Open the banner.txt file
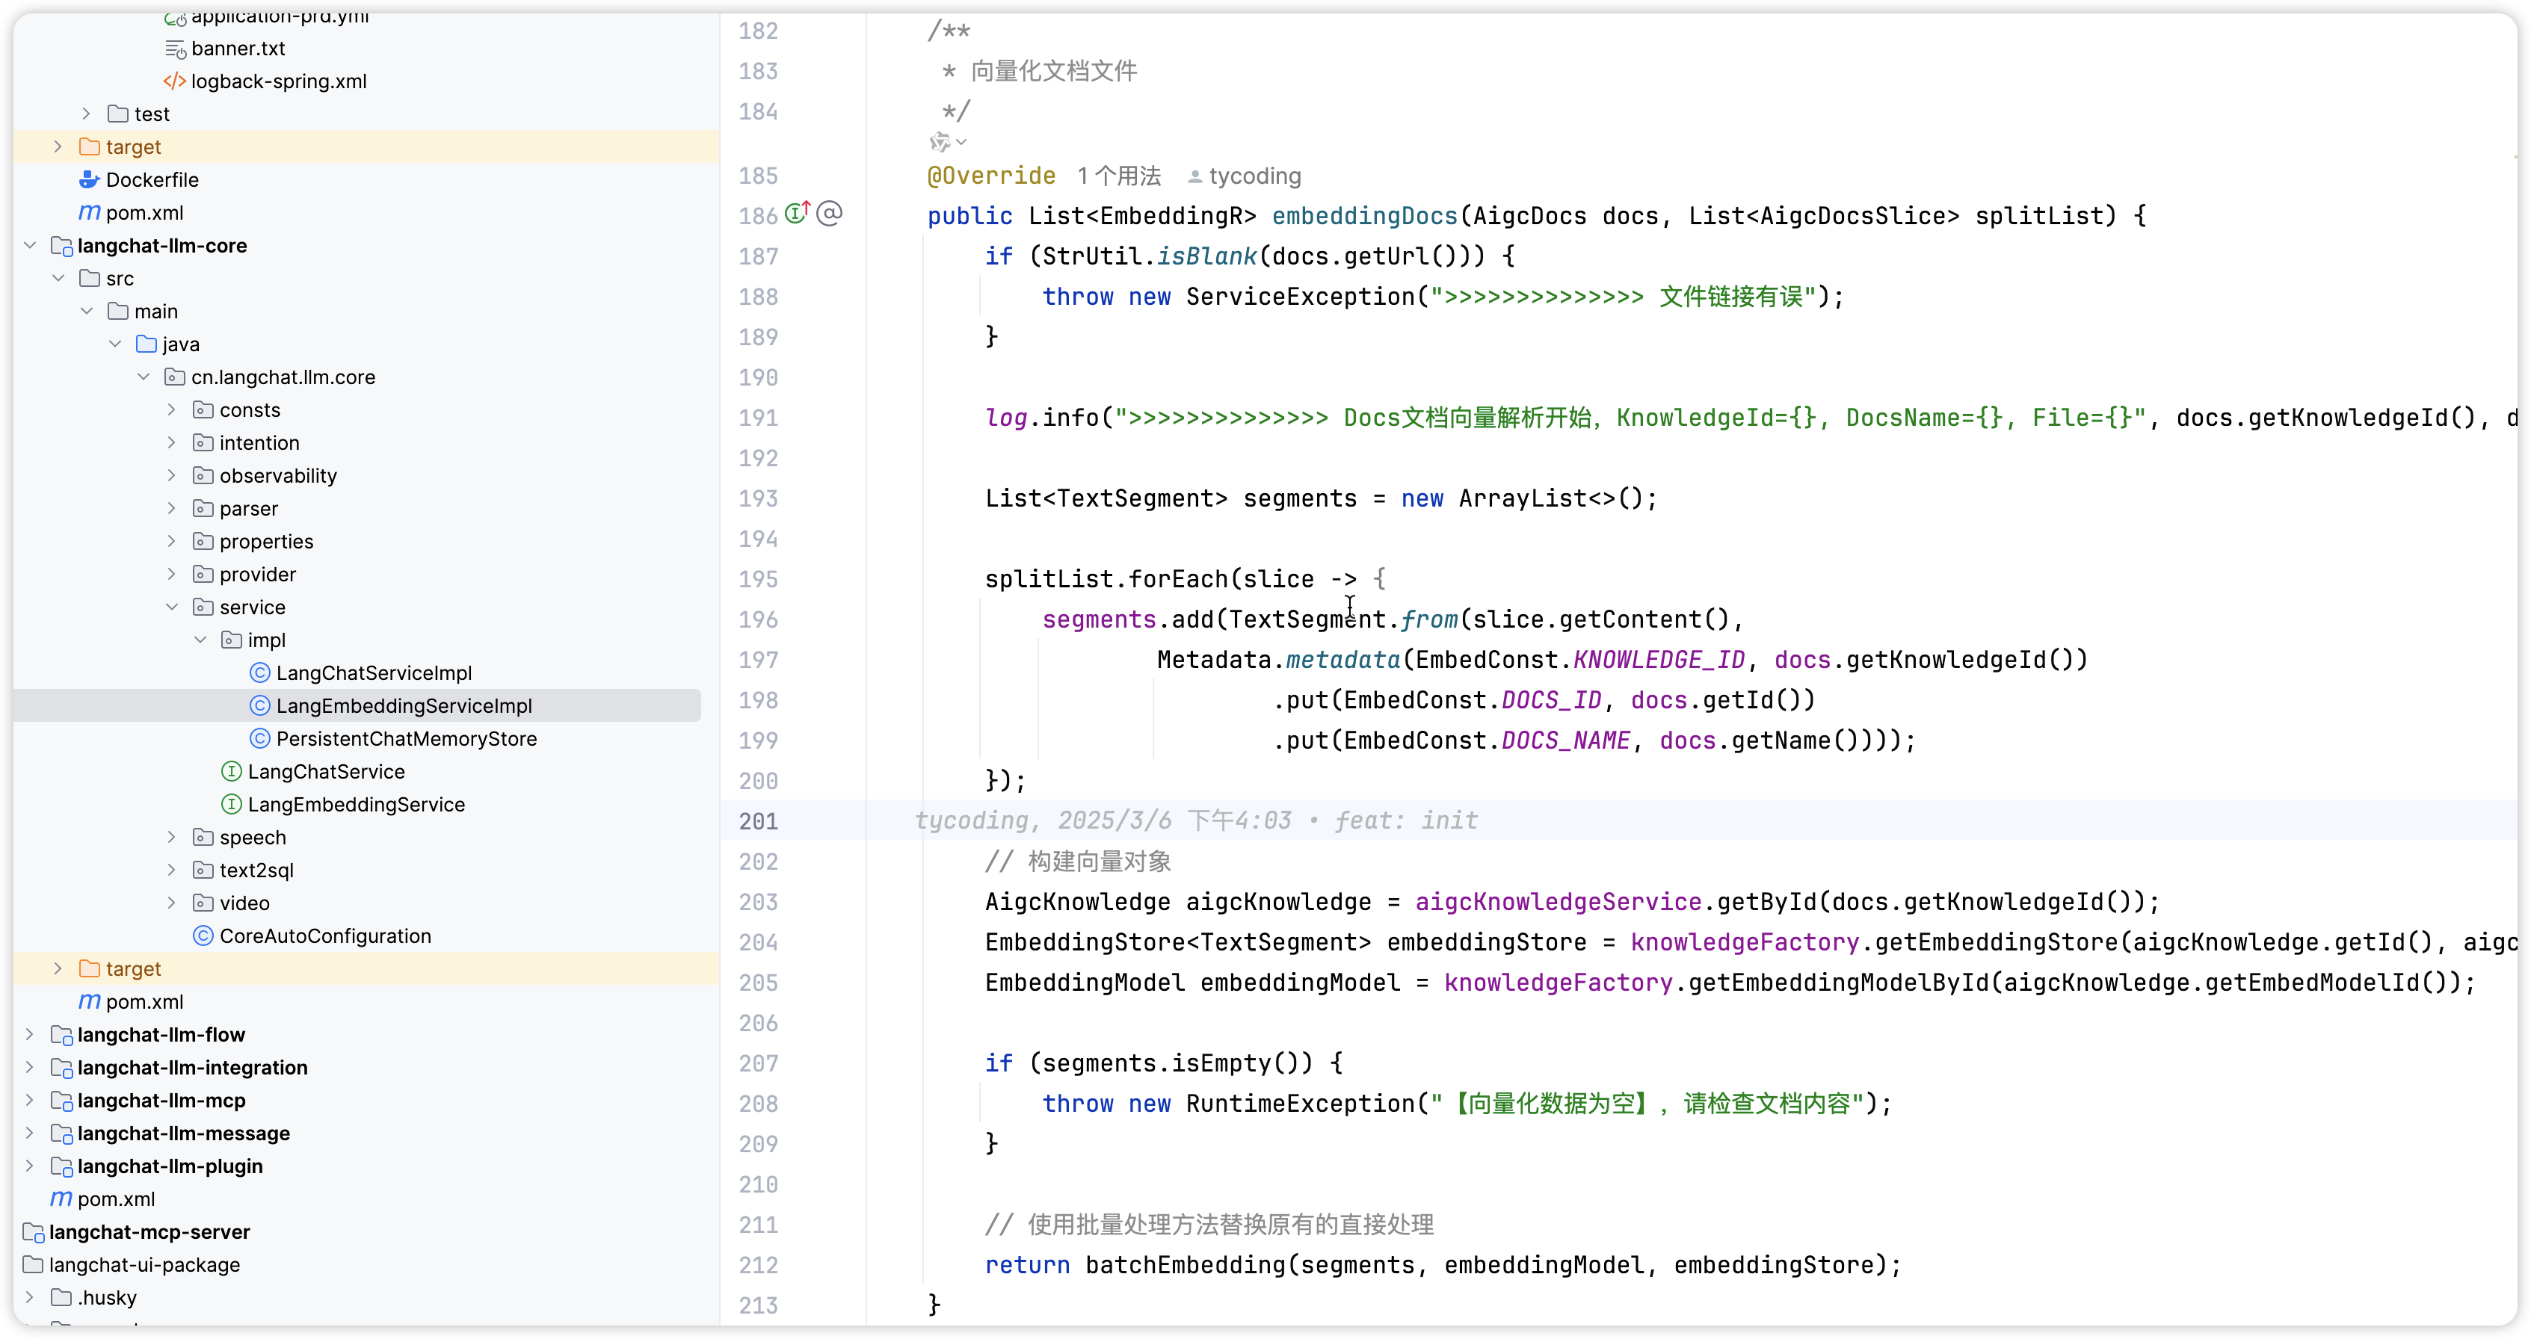 coord(238,48)
